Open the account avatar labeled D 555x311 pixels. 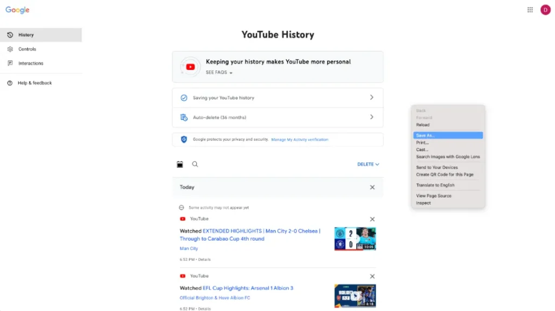click(x=545, y=10)
